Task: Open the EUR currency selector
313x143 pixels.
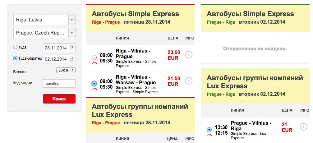Action: [66, 70]
